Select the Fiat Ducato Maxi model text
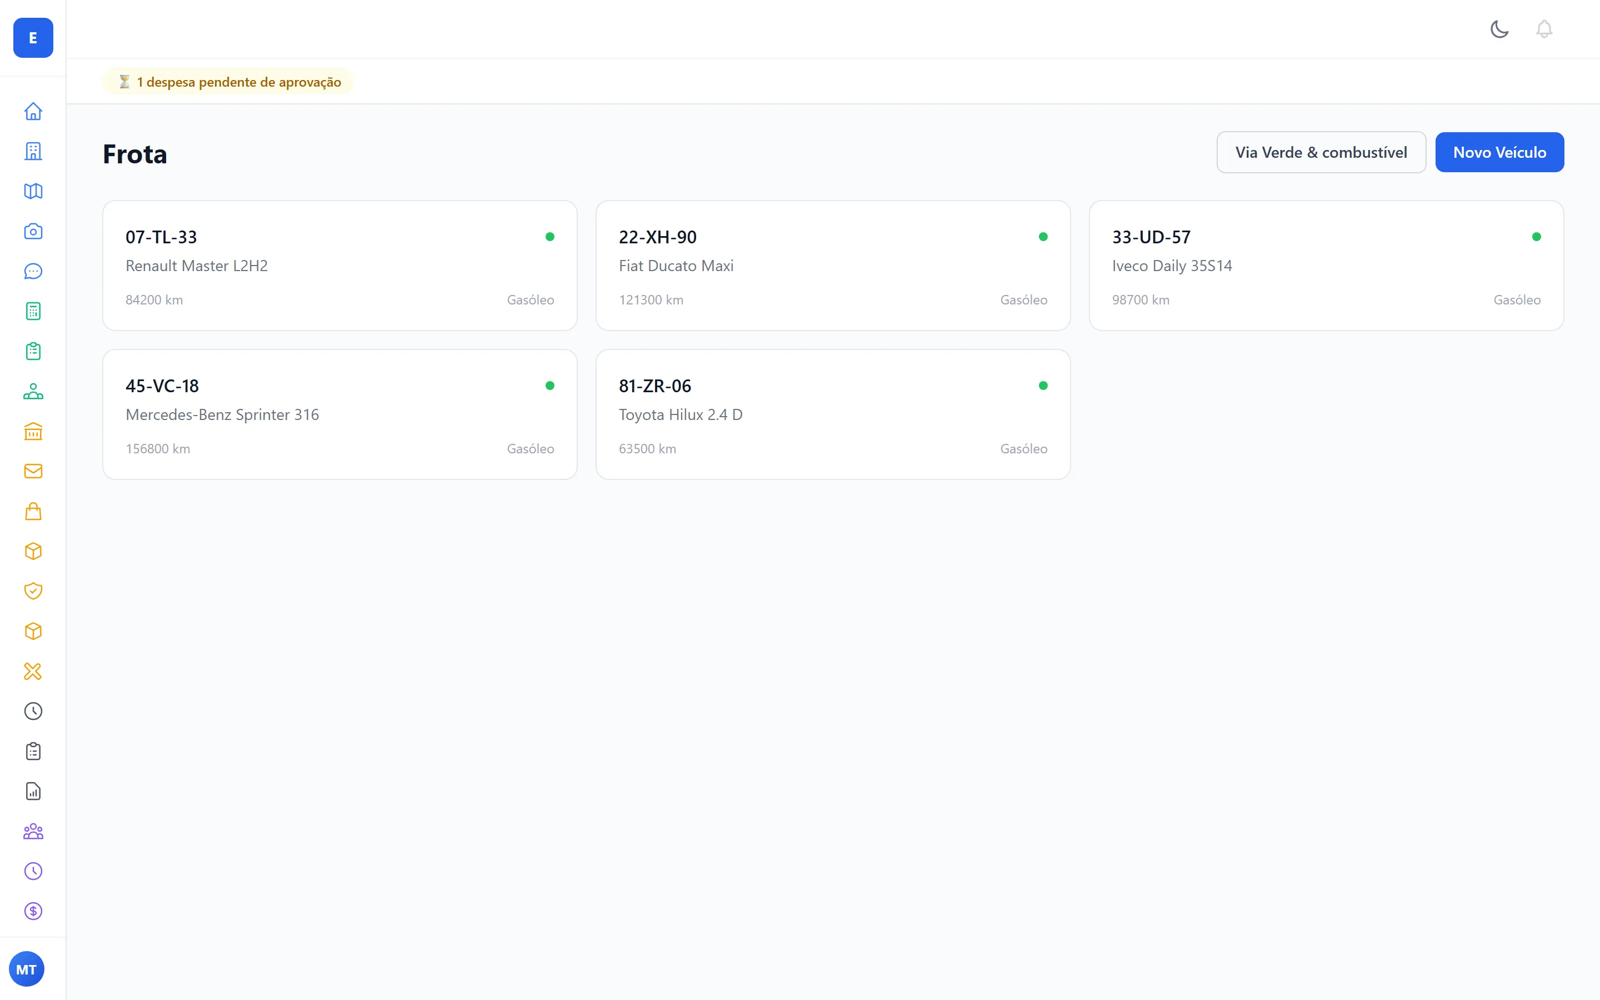 pos(676,266)
